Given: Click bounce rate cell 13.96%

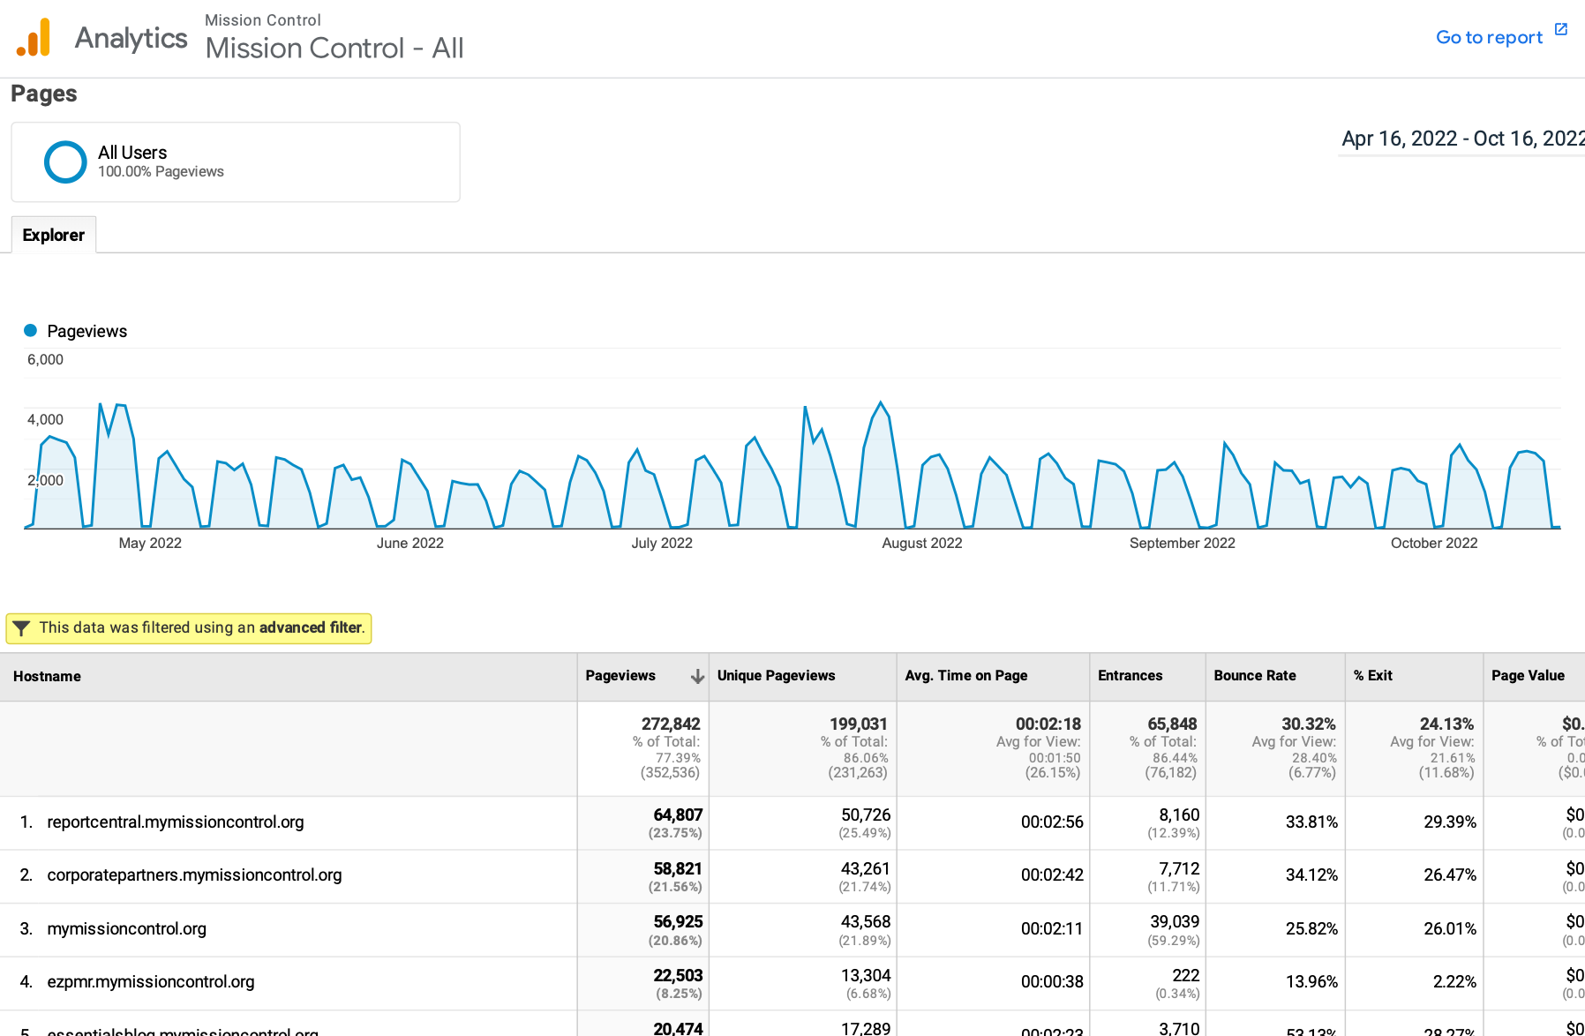Looking at the screenshot, I should [1311, 981].
